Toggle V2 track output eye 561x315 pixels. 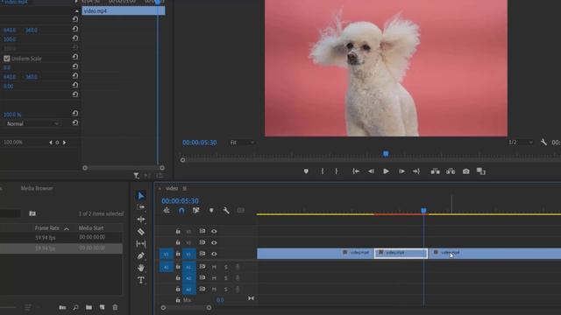[214, 242]
